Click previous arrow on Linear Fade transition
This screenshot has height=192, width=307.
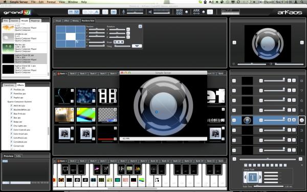[245, 177]
